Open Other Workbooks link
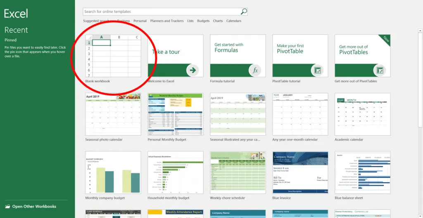423x218 pixels. click(x=34, y=206)
